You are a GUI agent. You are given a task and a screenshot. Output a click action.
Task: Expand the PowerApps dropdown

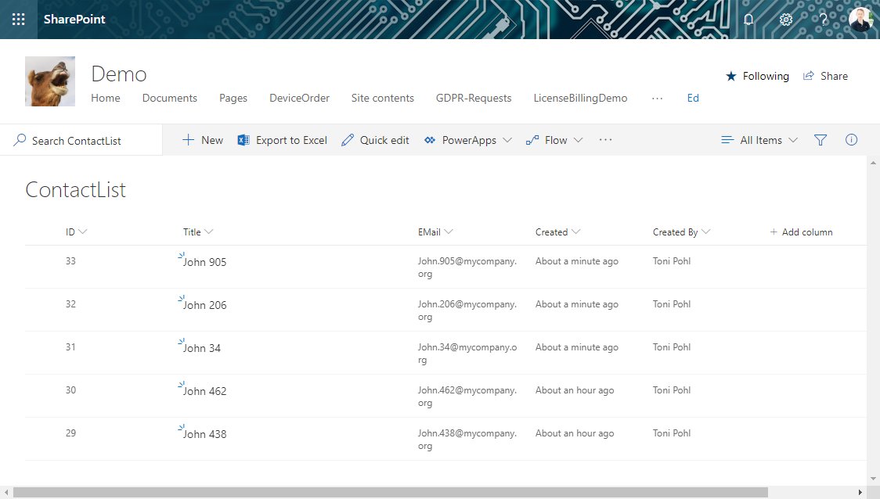coord(468,140)
